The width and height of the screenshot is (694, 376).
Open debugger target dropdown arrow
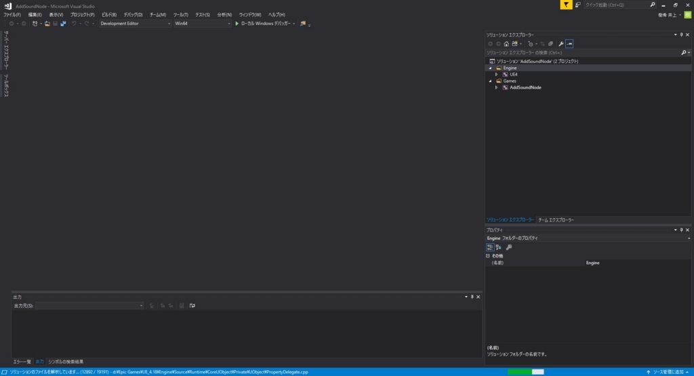294,24
